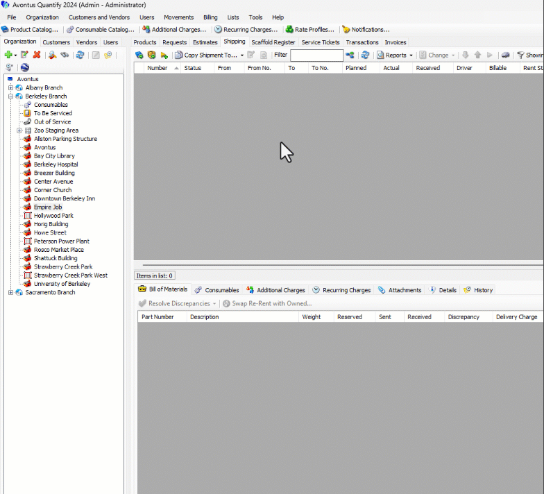Open Notifications from the top toolbar
This screenshot has height=494, width=544.
coord(366,29)
